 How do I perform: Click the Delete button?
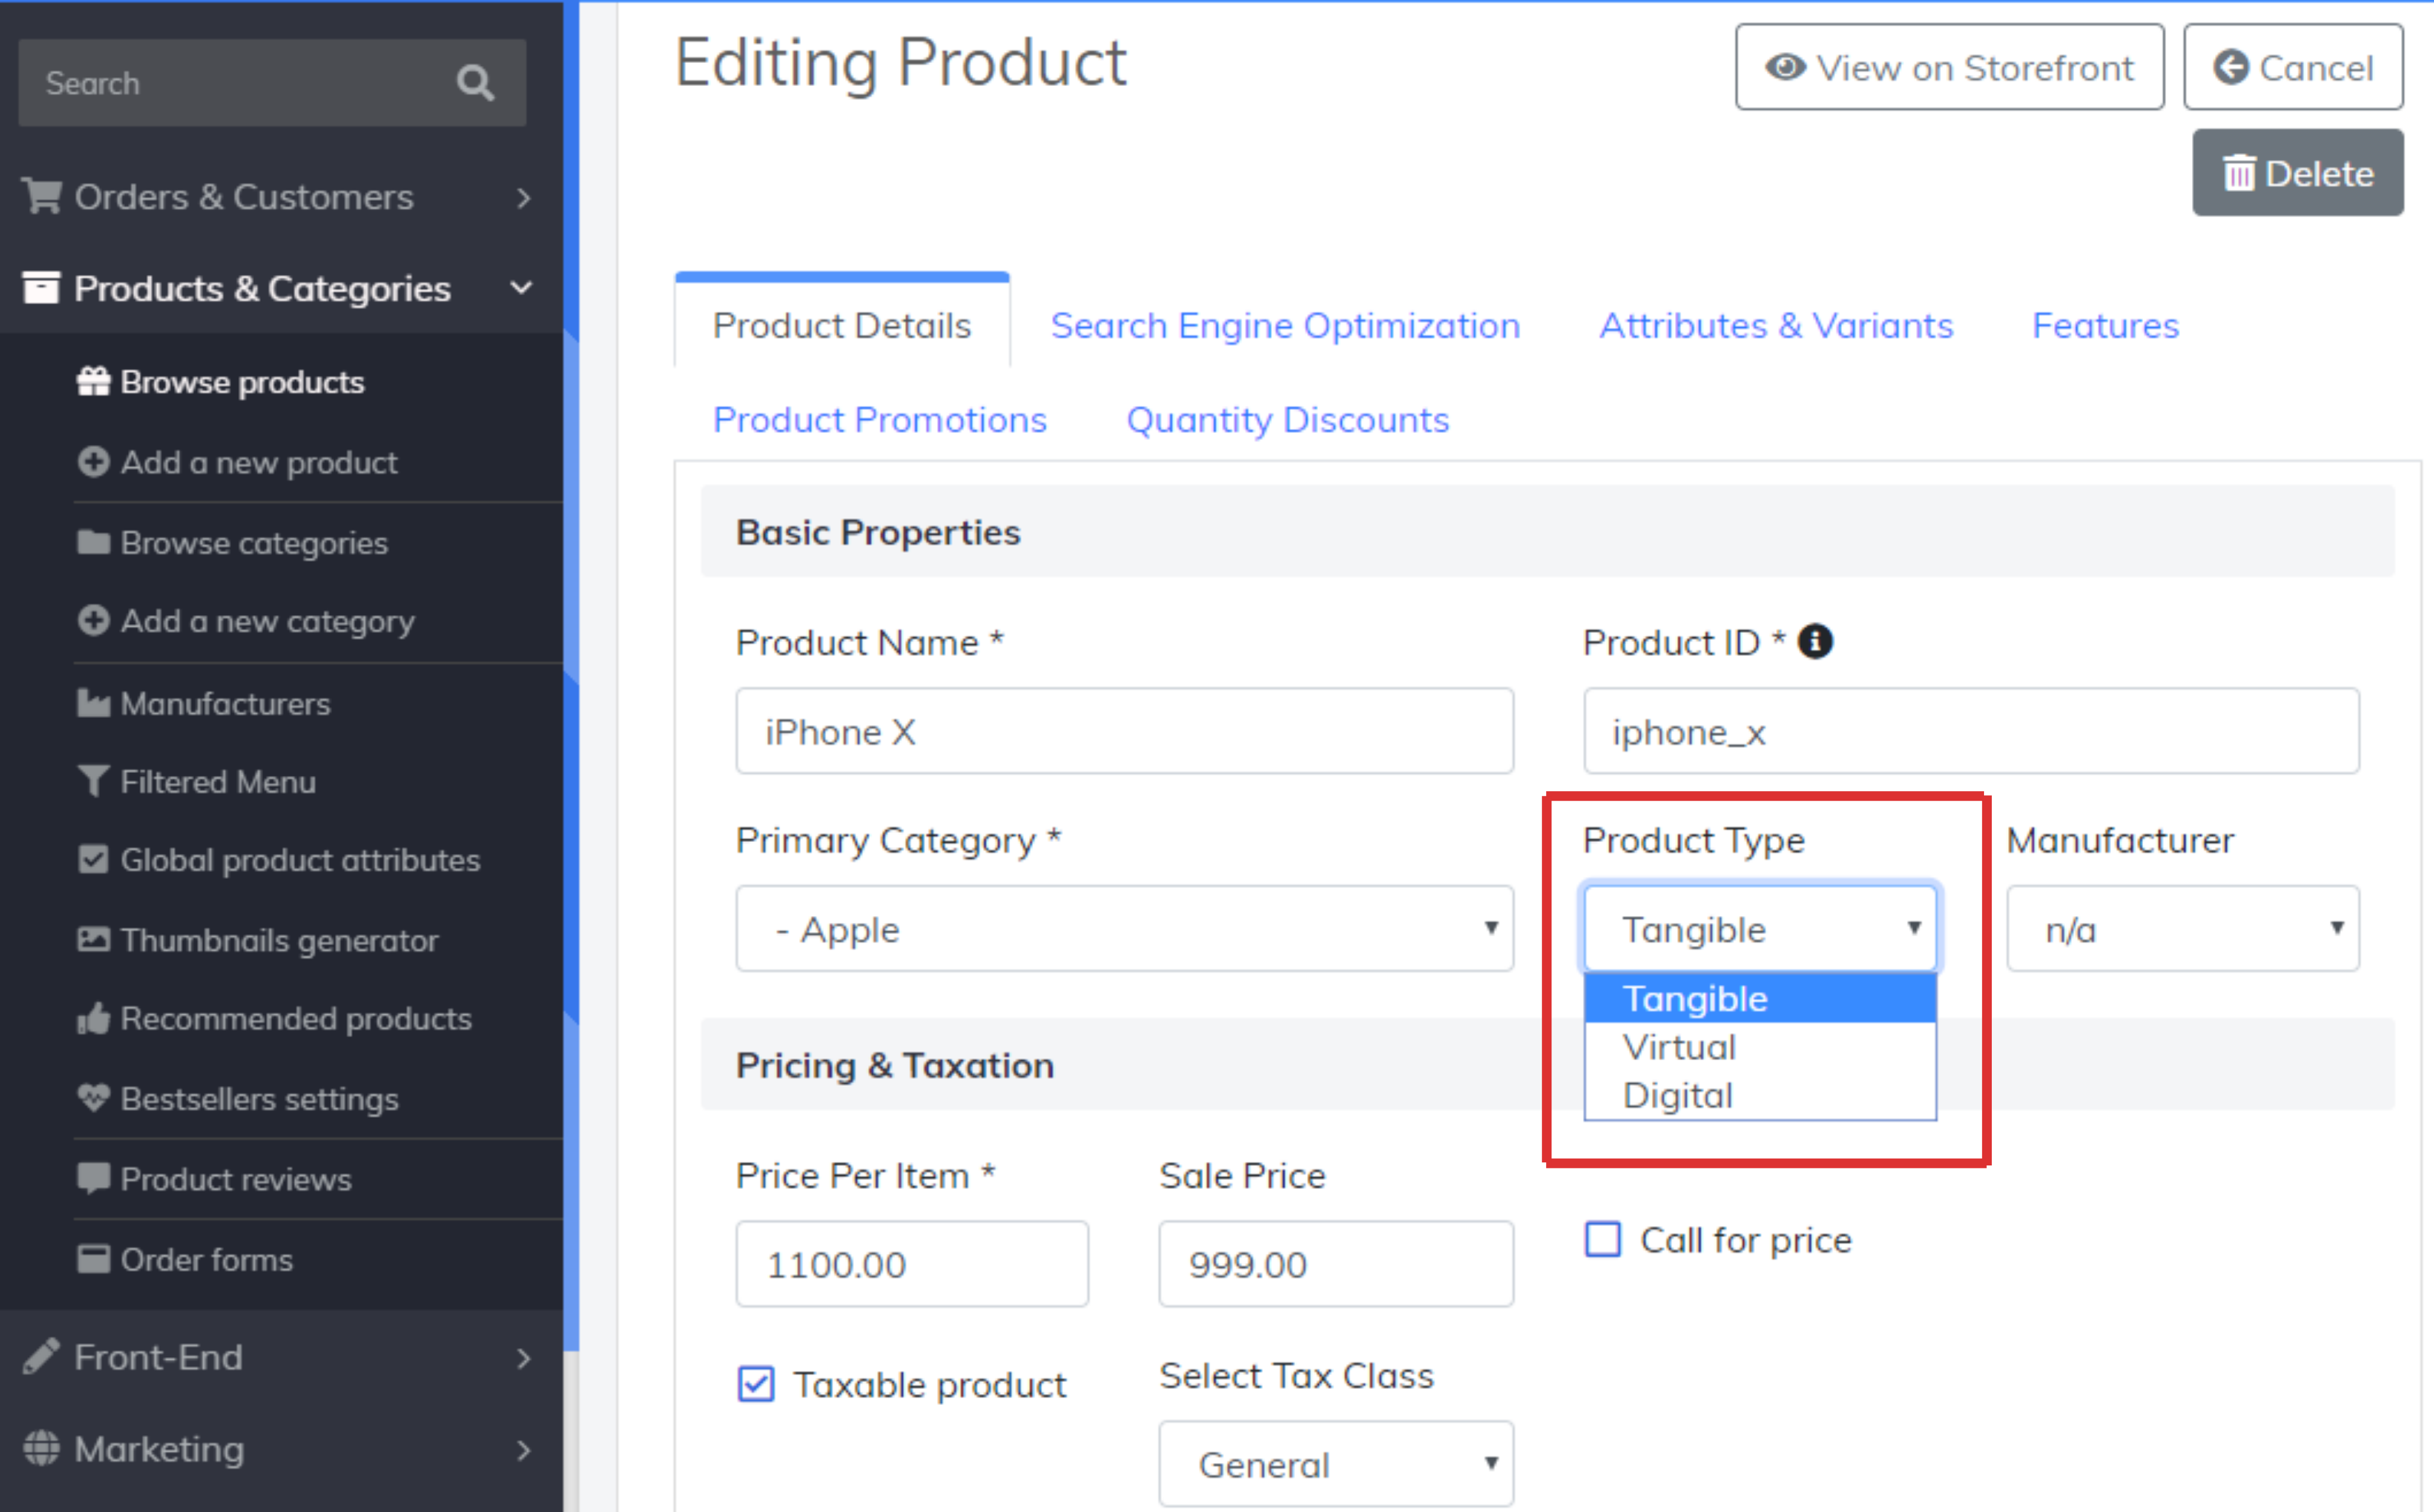2297,173
